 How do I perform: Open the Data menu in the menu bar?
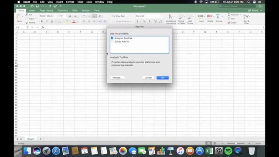pyautogui.click(x=89, y=2)
